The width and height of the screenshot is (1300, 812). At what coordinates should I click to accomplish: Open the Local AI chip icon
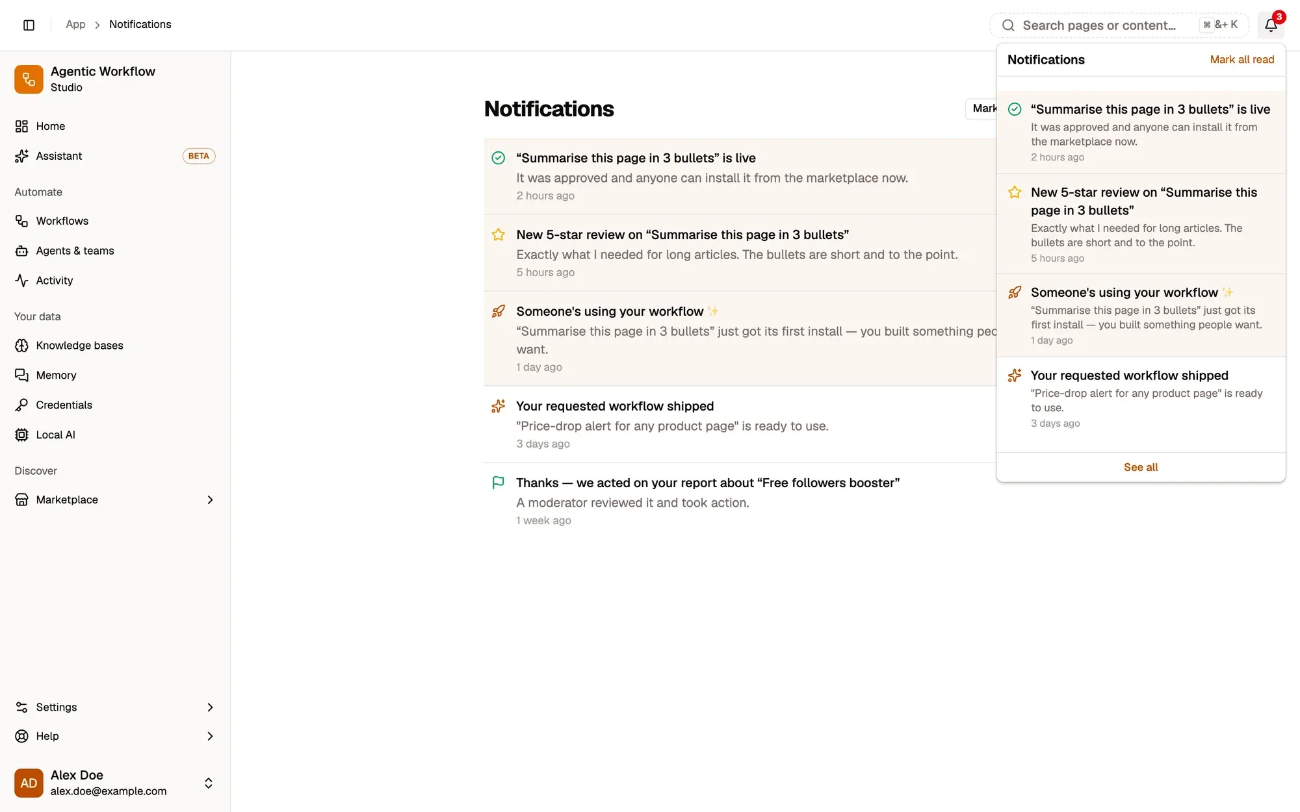click(21, 435)
